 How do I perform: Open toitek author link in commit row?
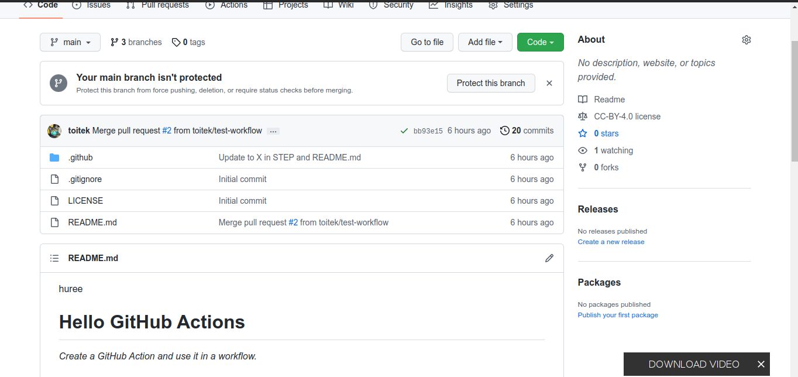pyautogui.click(x=79, y=131)
